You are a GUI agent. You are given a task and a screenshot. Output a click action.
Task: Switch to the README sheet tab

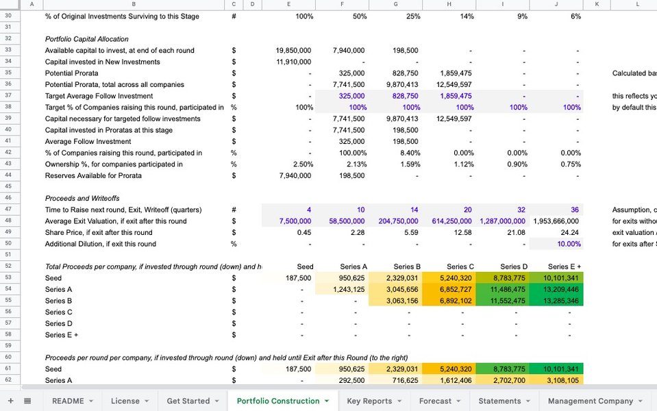tap(68, 401)
